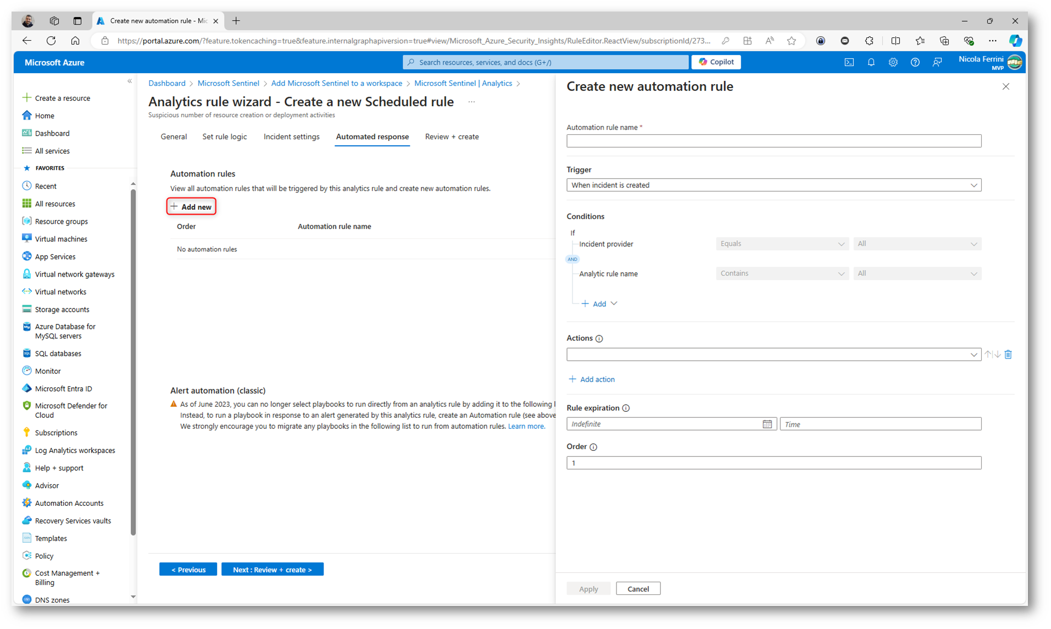Open Microsoft Entra ID in sidebar
This screenshot has height=629, width=1051.
click(x=63, y=388)
